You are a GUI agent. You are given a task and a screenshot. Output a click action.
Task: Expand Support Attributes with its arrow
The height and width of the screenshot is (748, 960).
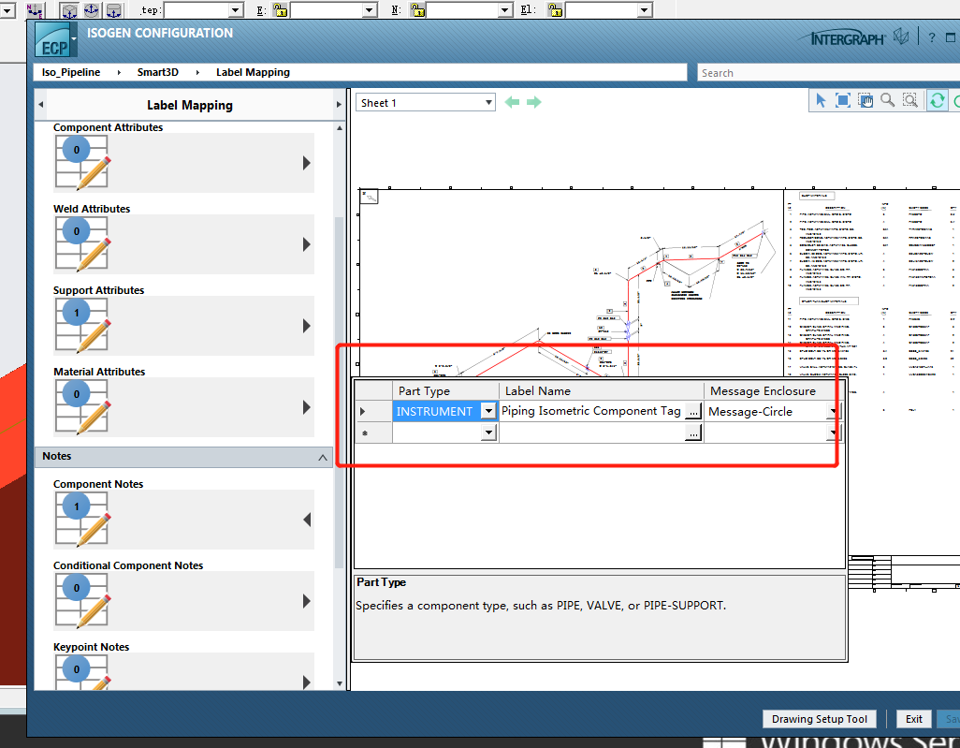[307, 326]
